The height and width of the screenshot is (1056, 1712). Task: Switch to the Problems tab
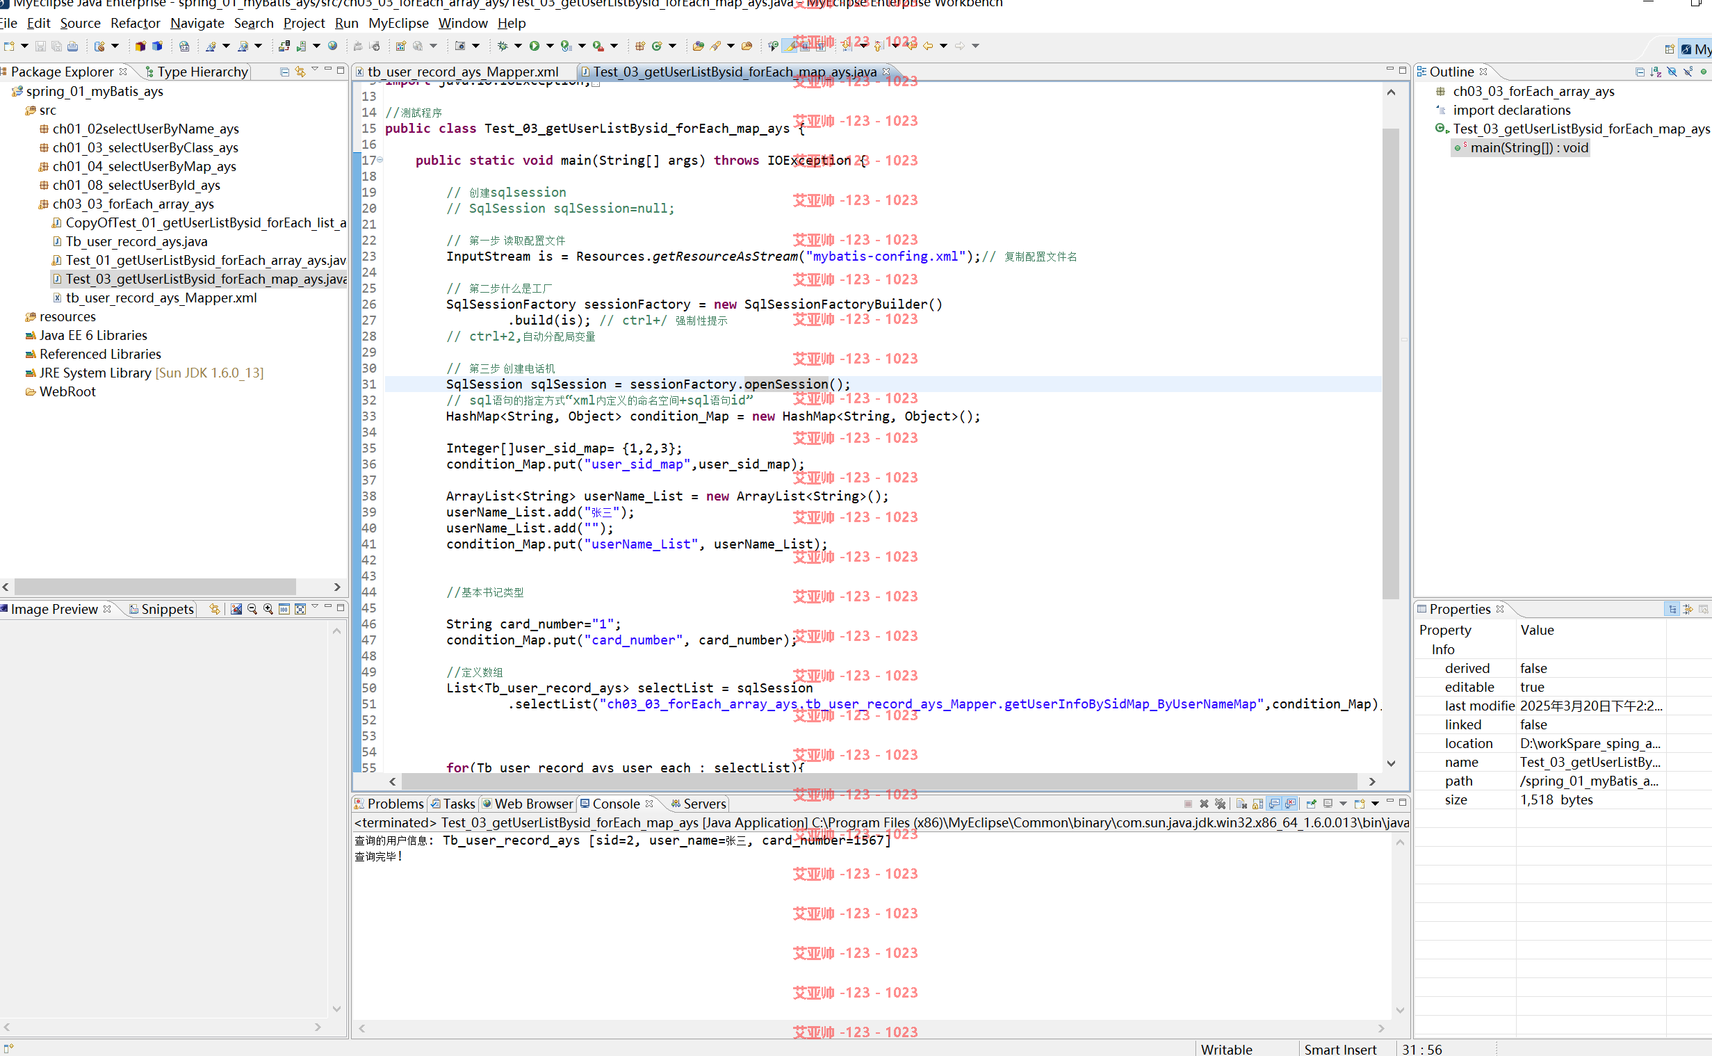(390, 804)
